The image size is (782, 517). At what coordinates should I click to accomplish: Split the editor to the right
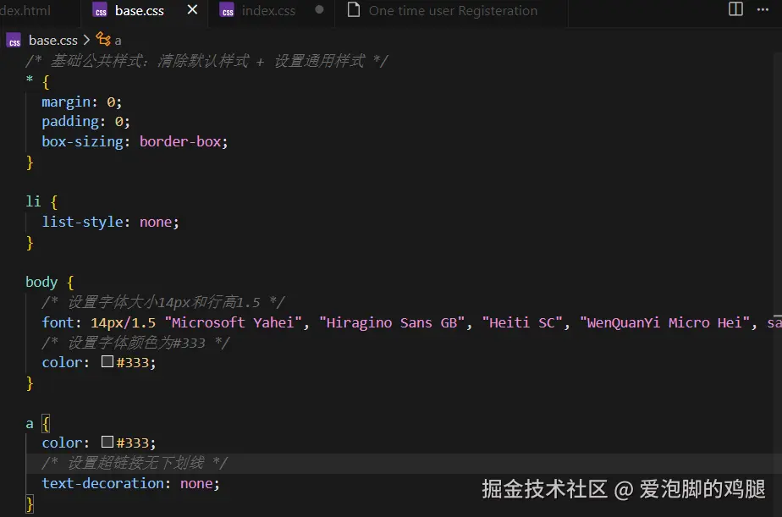click(x=735, y=9)
